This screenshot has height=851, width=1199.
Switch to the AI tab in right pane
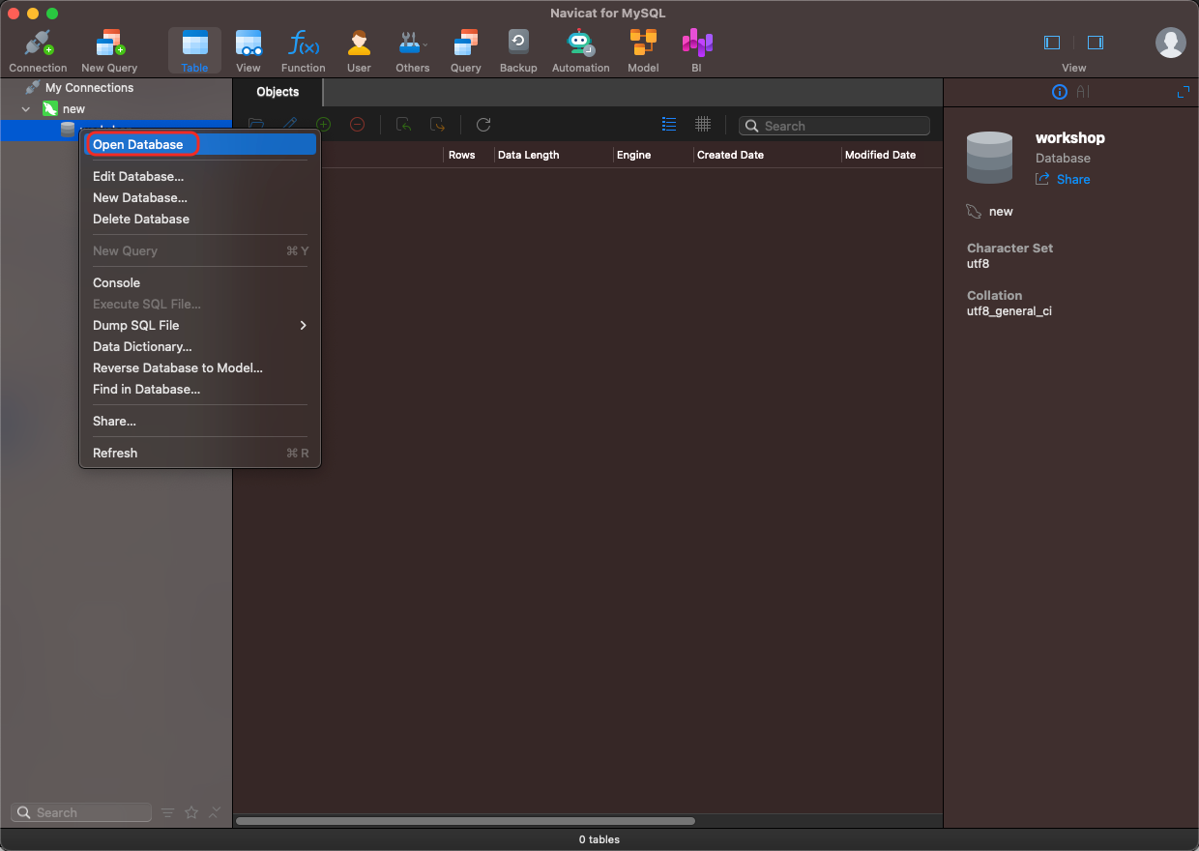[1083, 92]
